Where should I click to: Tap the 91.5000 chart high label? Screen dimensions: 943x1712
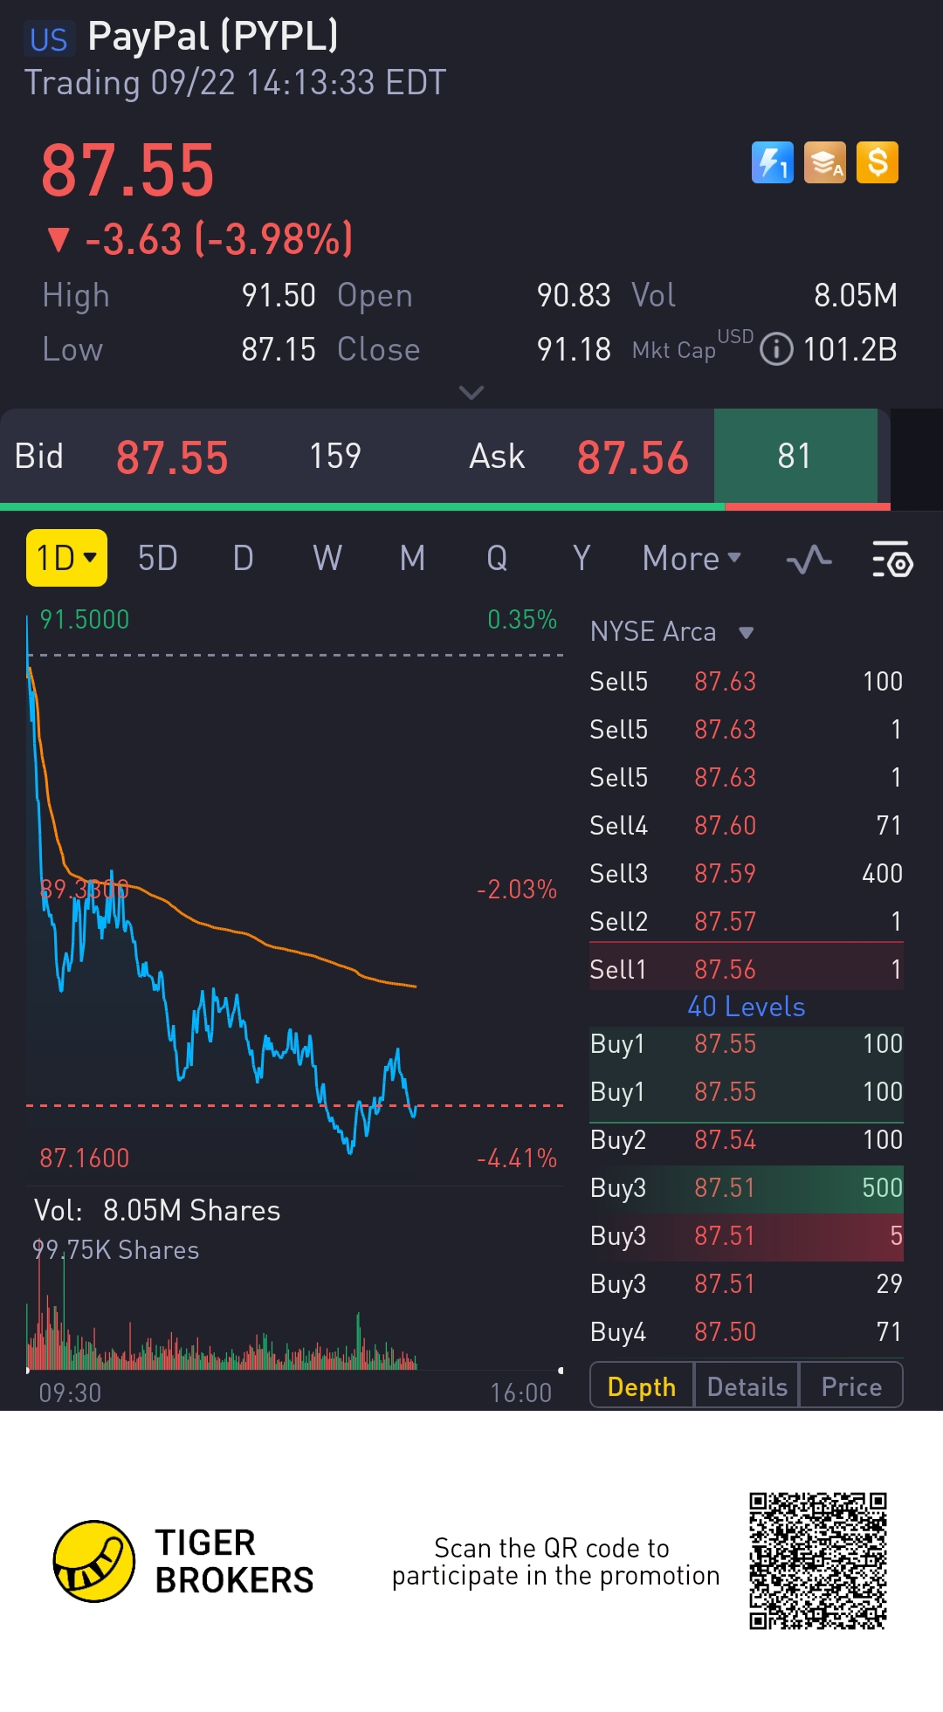point(84,619)
